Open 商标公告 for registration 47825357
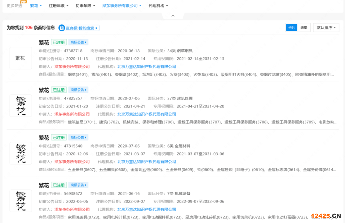 pyautogui.click(x=78, y=90)
